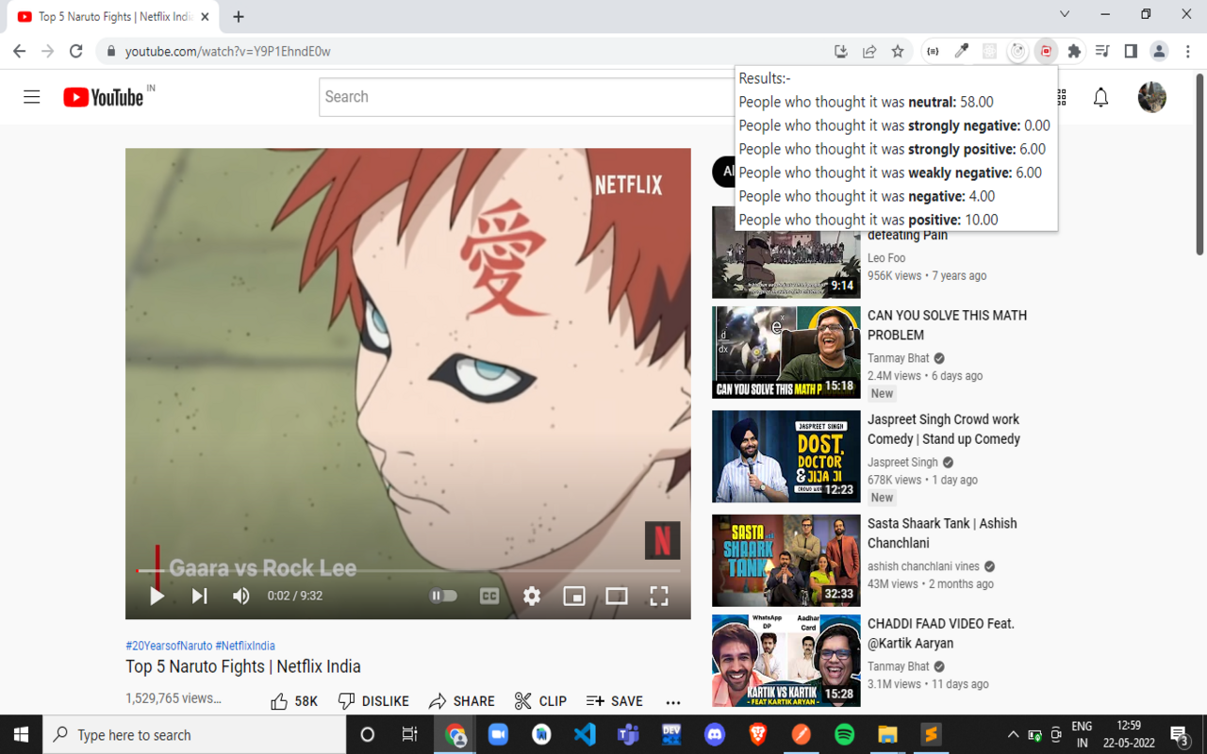Open the React developer tools extension icon
The width and height of the screenshot is (1207, 754).
[989, 51]
